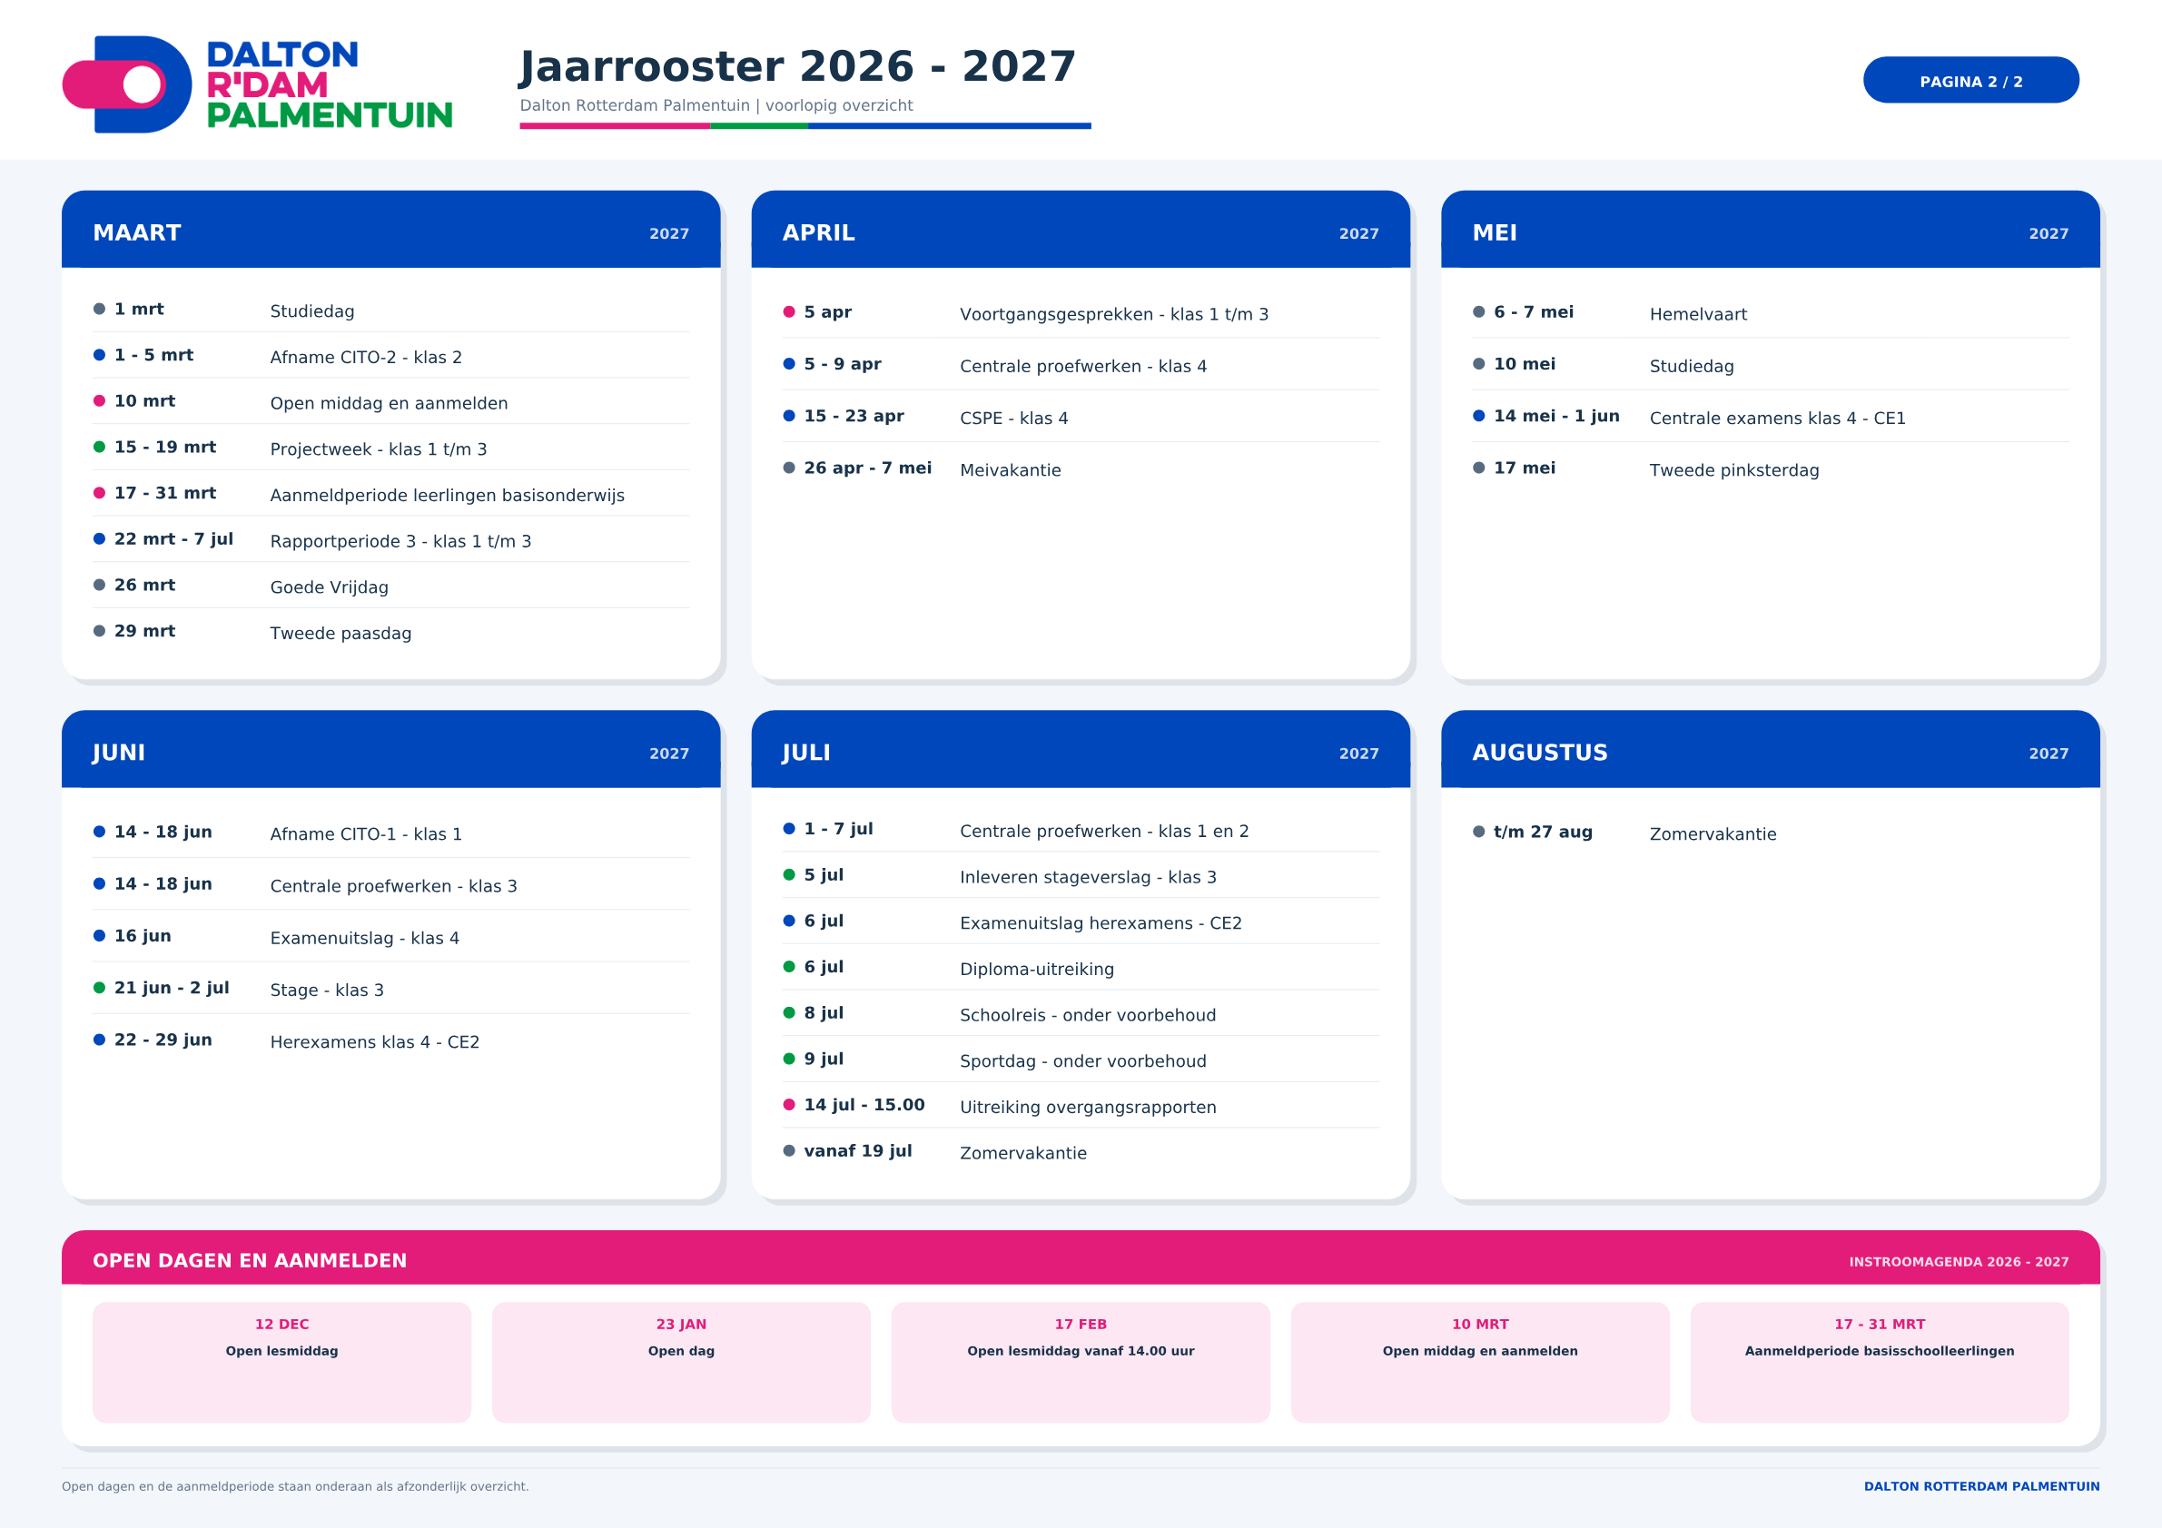
Task: Click the gray dot beside 26 mrt
Action: pos(99,586)
